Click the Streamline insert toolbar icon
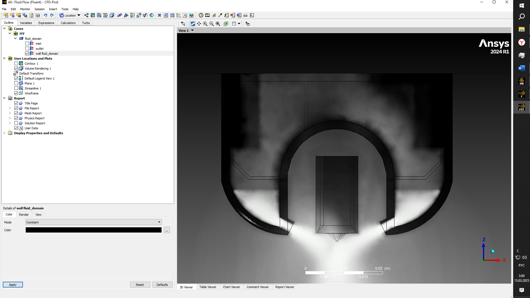The image size is (530, 298). [x=99, y=15]
